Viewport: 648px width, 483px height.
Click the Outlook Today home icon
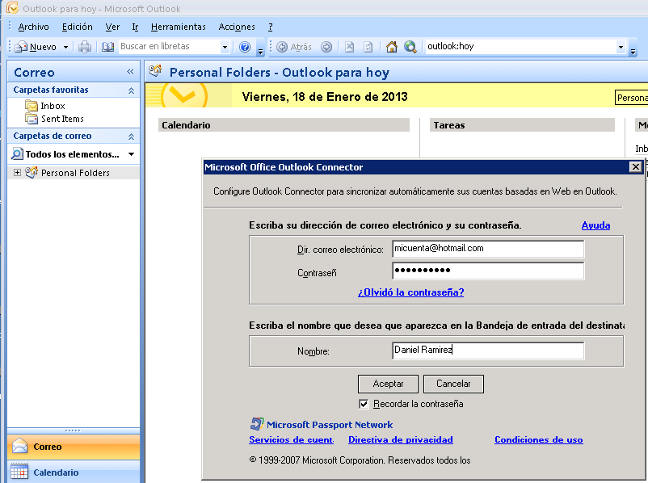[x=391, y=46]
